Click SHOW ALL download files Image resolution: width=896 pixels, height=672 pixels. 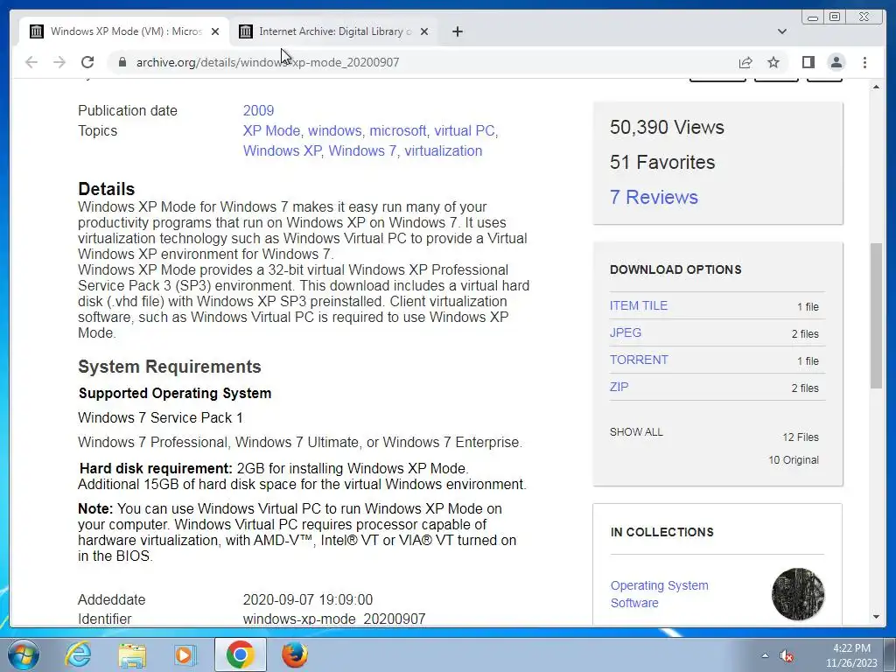(x=636, y=432)
